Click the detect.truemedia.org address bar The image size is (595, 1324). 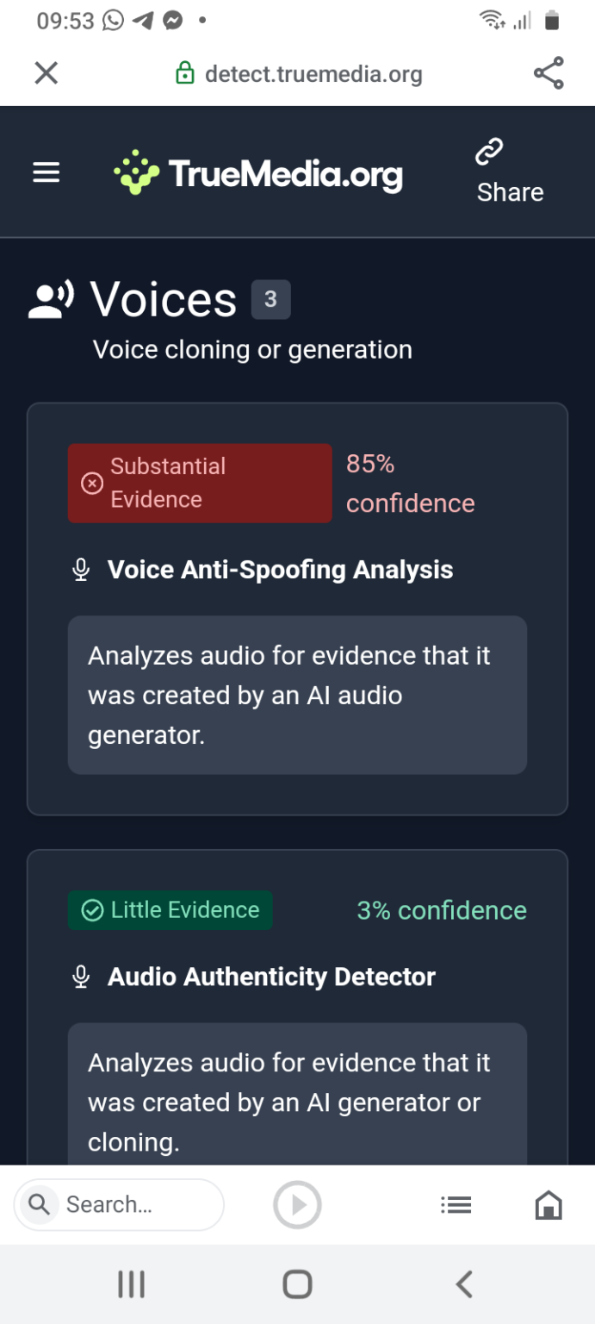313,73
